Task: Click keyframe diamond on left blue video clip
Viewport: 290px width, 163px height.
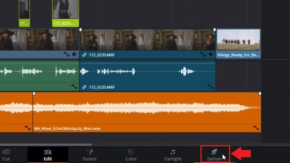Action: click(74, 54)
